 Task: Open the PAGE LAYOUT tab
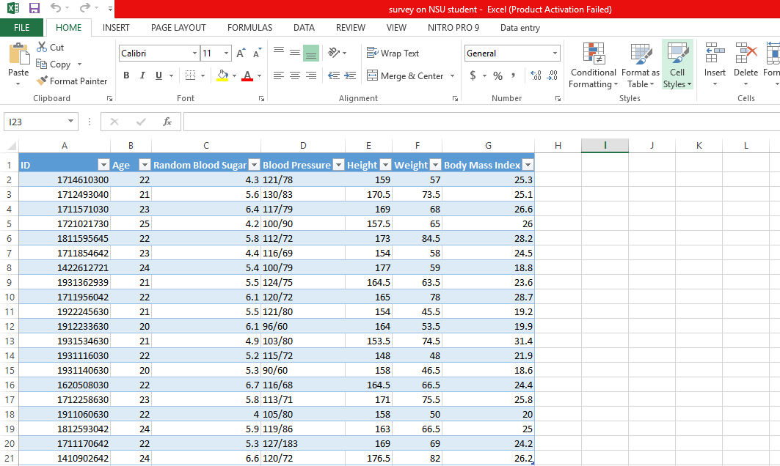(178, 28)
